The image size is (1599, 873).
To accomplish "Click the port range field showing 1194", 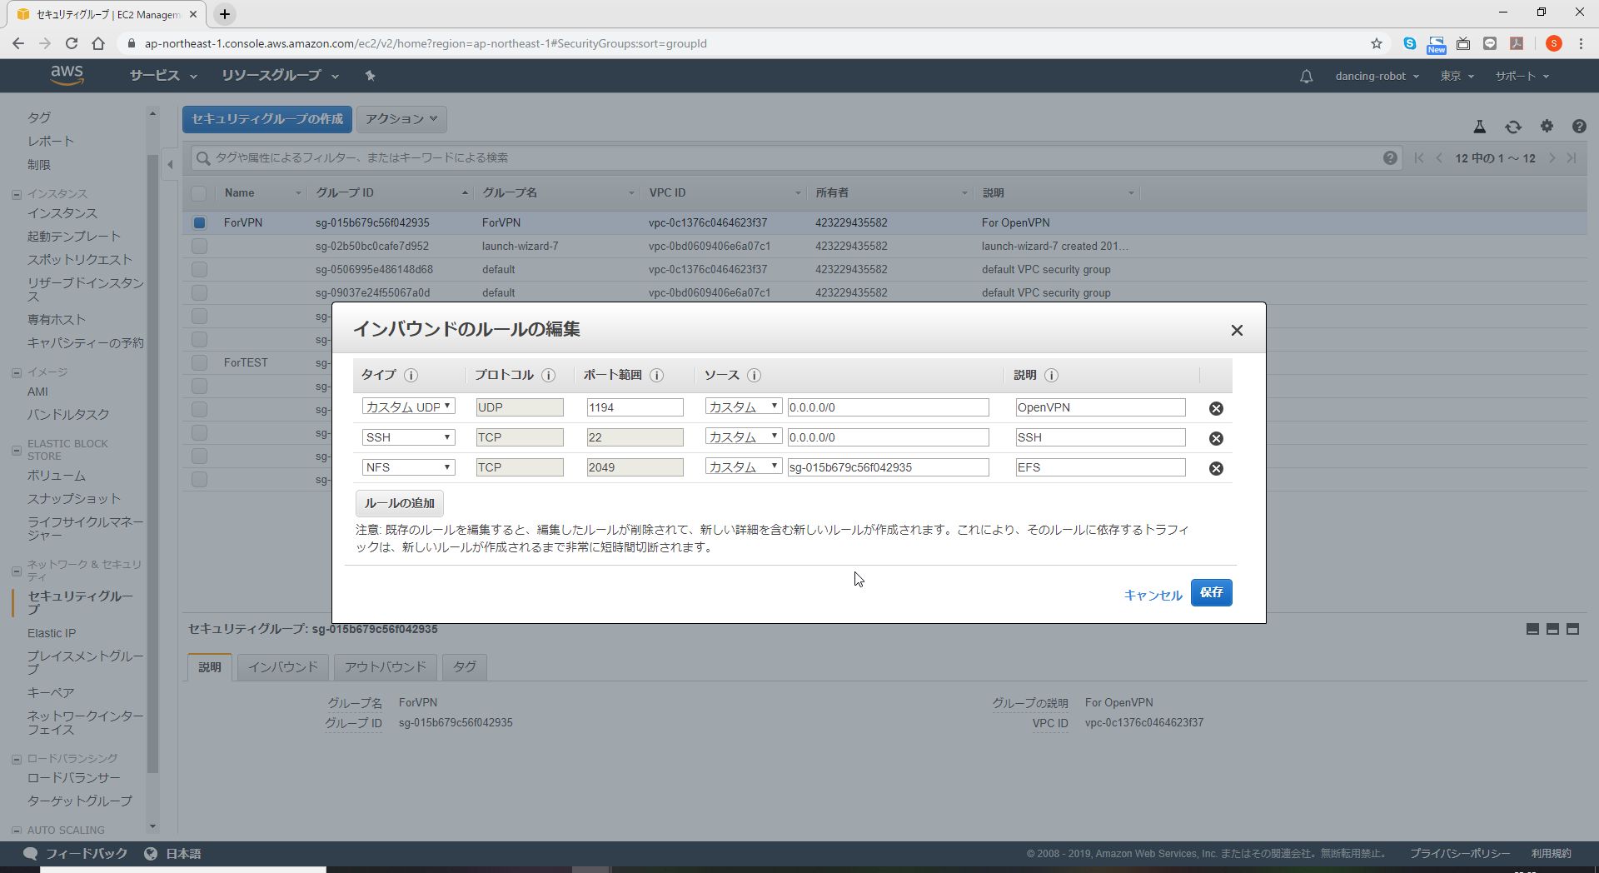I will 635,407.
